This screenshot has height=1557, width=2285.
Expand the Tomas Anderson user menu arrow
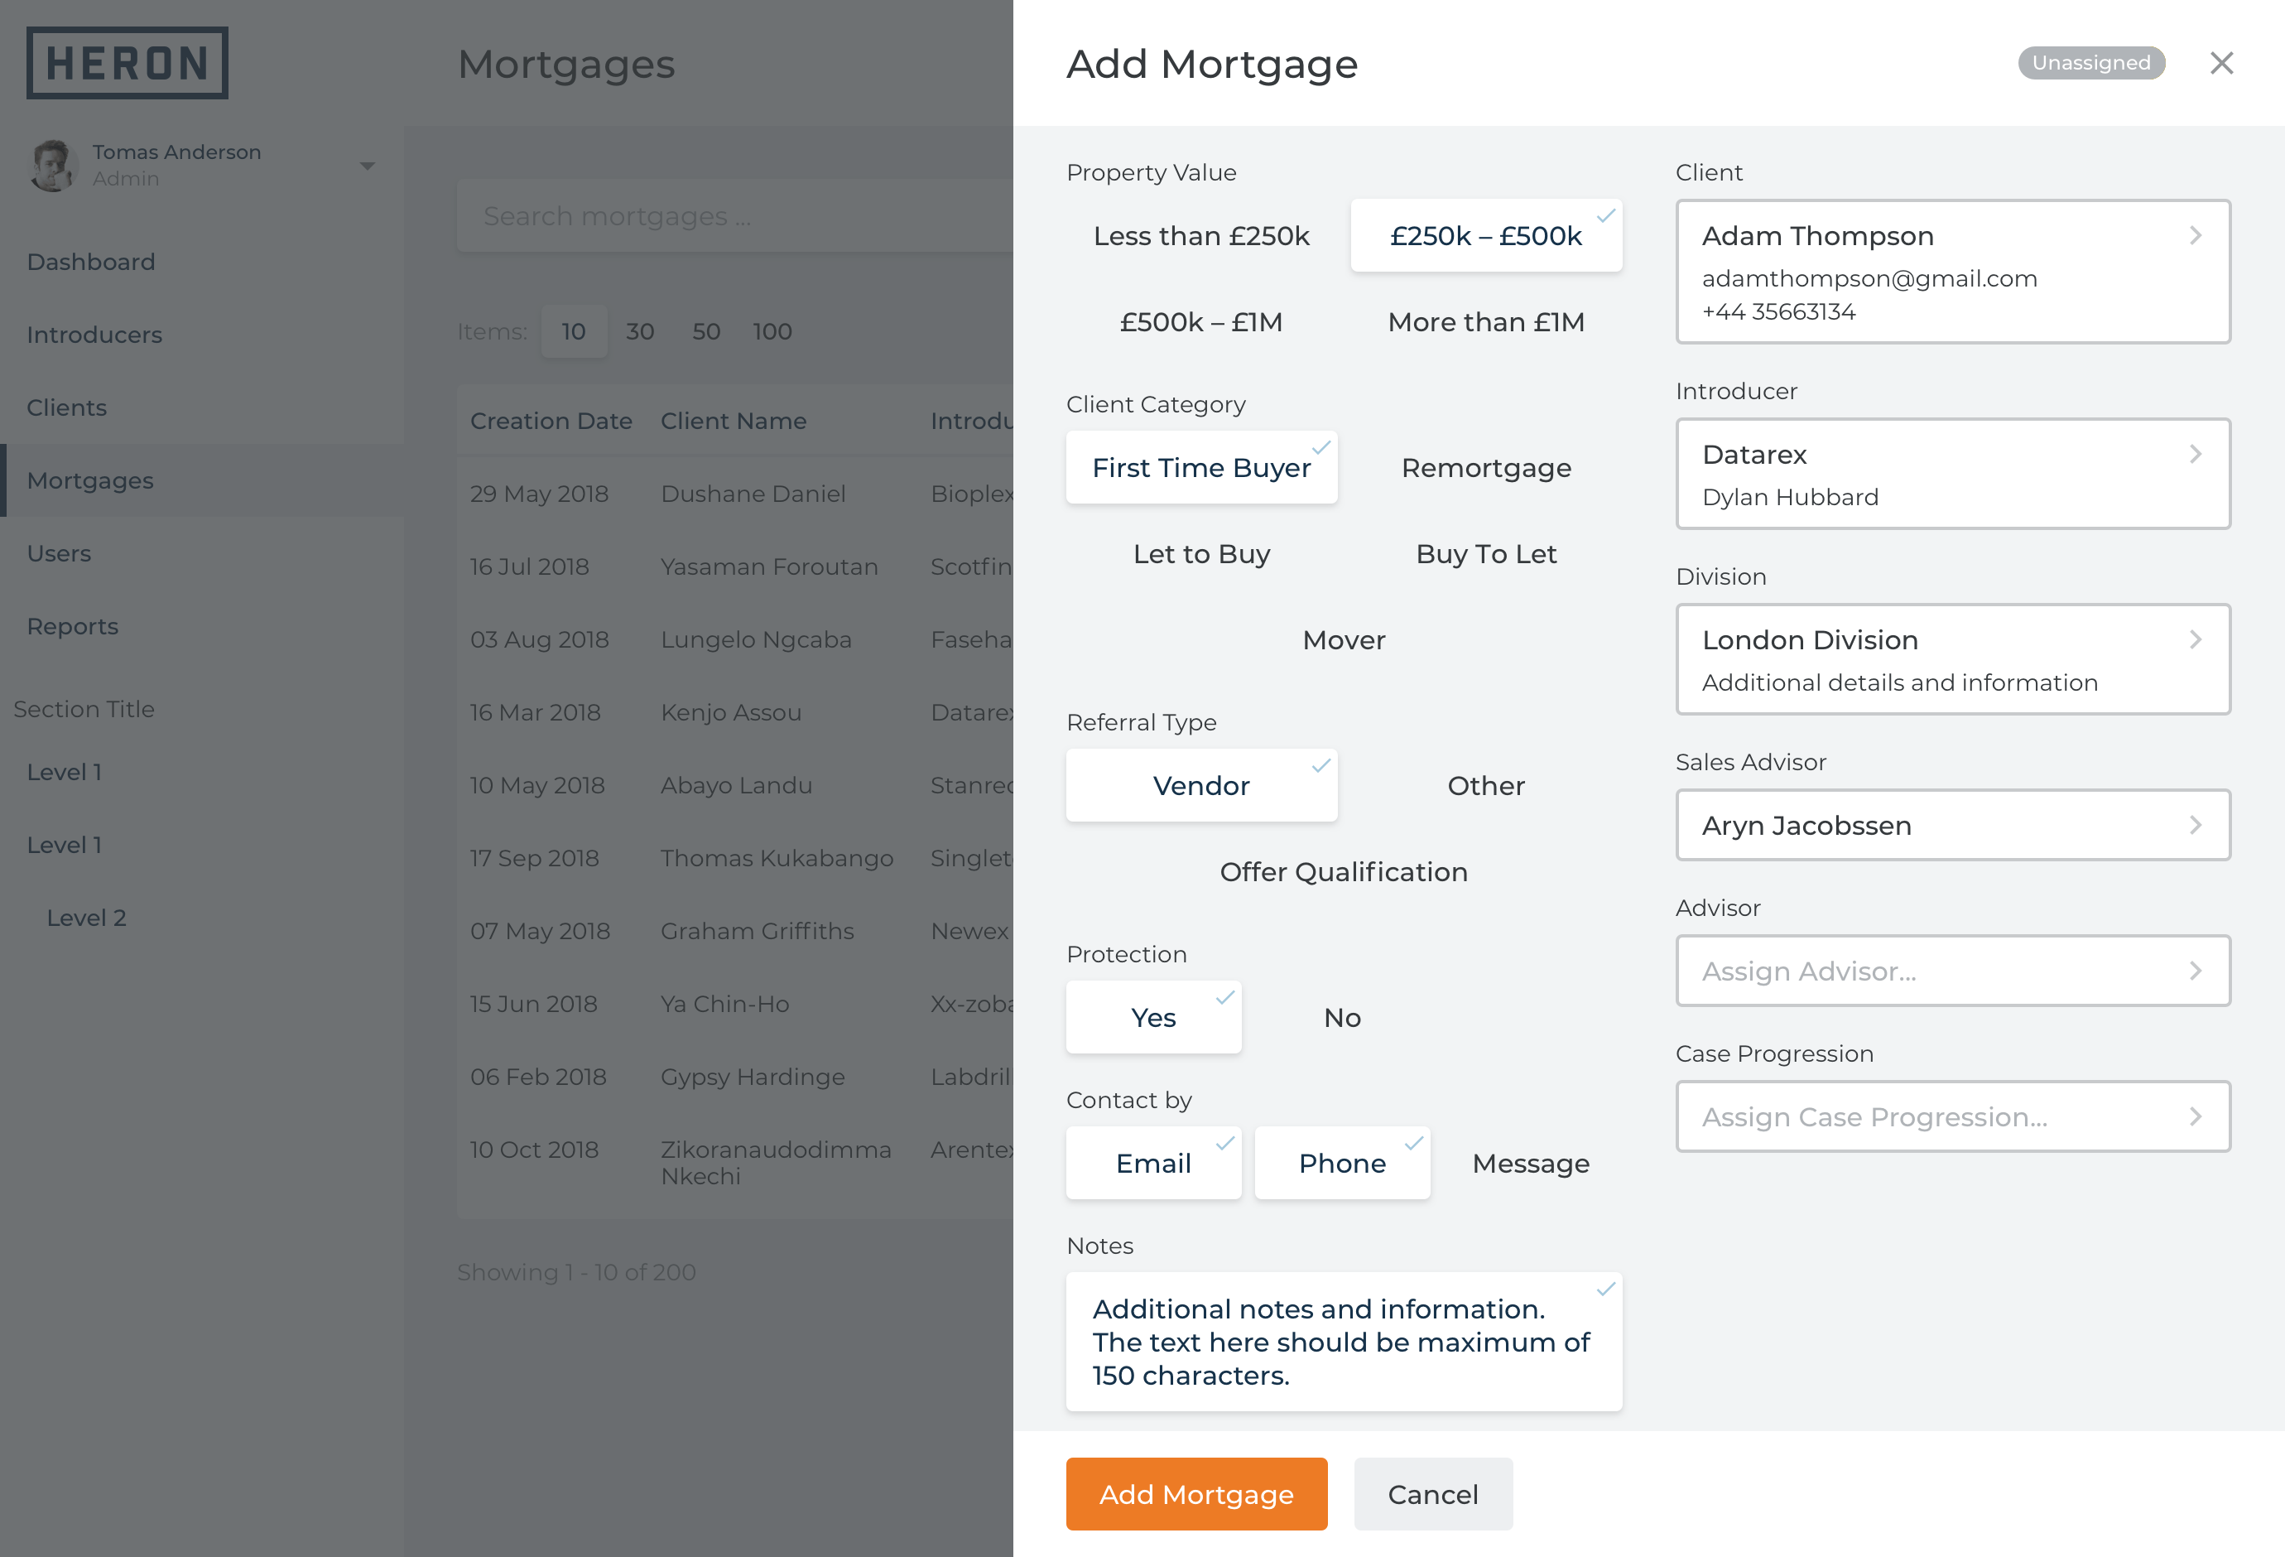(x=367, y=166)
